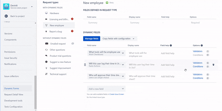Edit display name 'What tools will the employee use'
This screenshot has width=222, height=111.
click(x=138, y=54)
